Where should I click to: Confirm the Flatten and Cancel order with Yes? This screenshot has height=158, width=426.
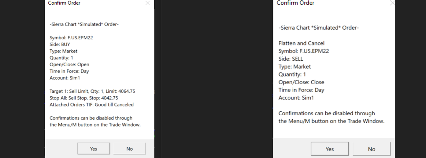coord(330,149)
